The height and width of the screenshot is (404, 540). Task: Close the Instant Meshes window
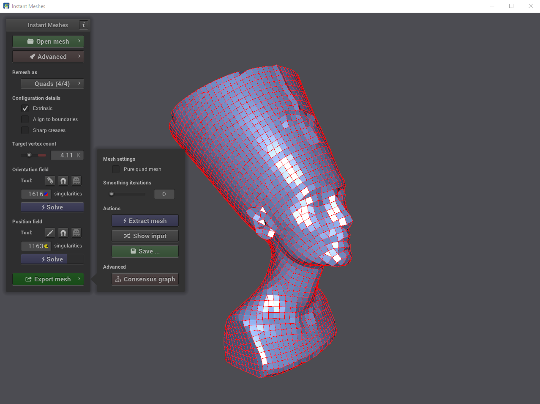(531, 6)
